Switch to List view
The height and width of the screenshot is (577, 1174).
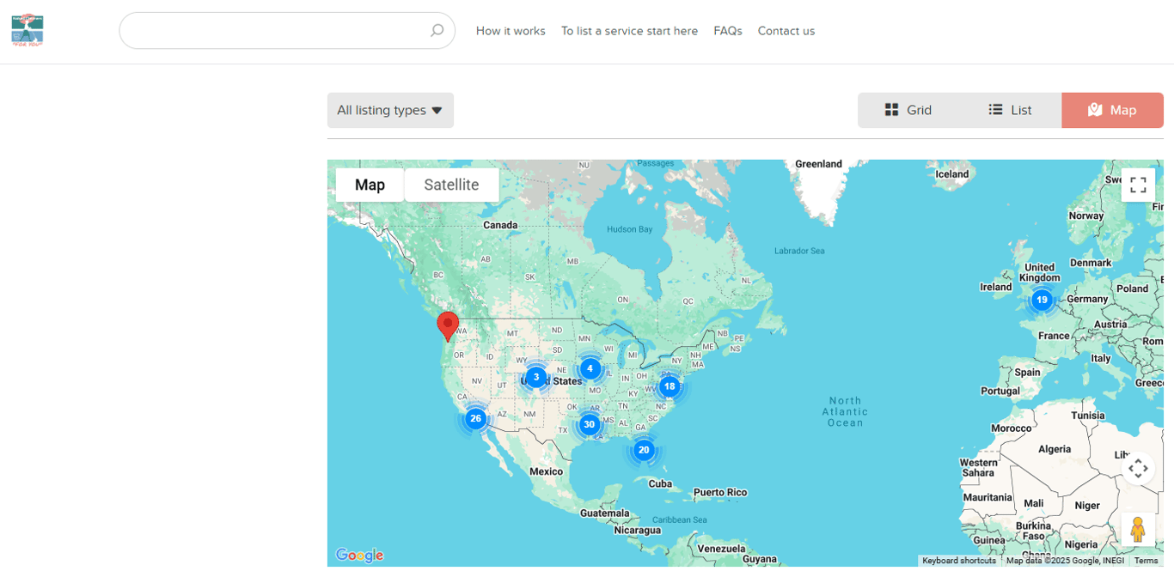(1010, 110)
